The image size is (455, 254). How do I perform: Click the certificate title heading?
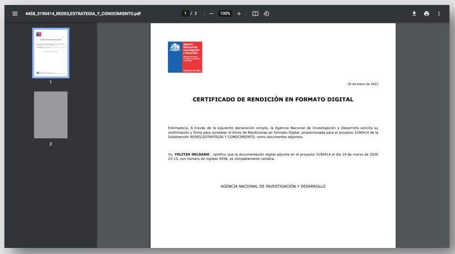pyautogui.click(x=273, y=99)
